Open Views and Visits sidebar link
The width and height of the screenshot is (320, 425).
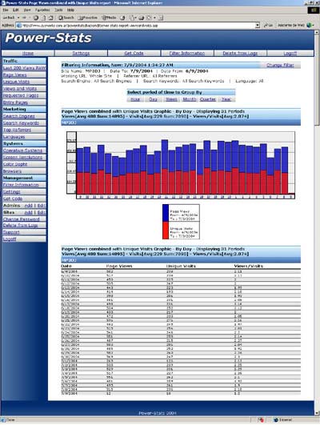click(20, 88)
